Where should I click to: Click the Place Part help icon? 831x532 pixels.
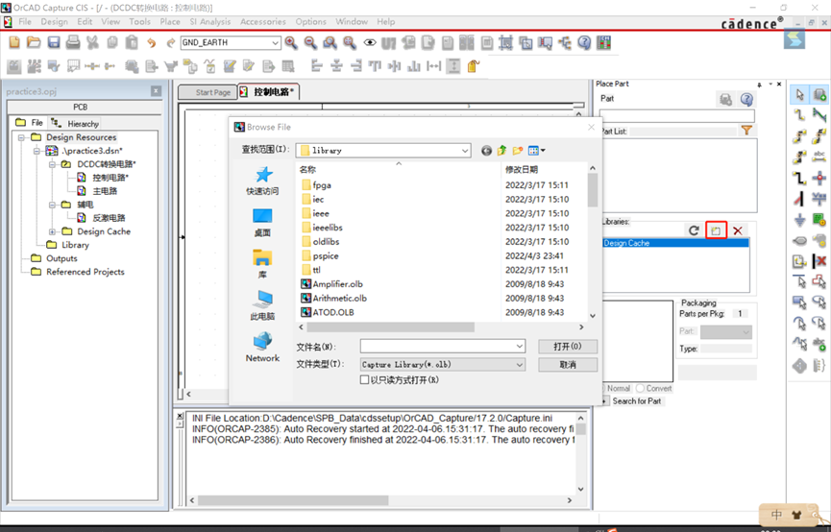pyautogui.click(x=746, y=99)
